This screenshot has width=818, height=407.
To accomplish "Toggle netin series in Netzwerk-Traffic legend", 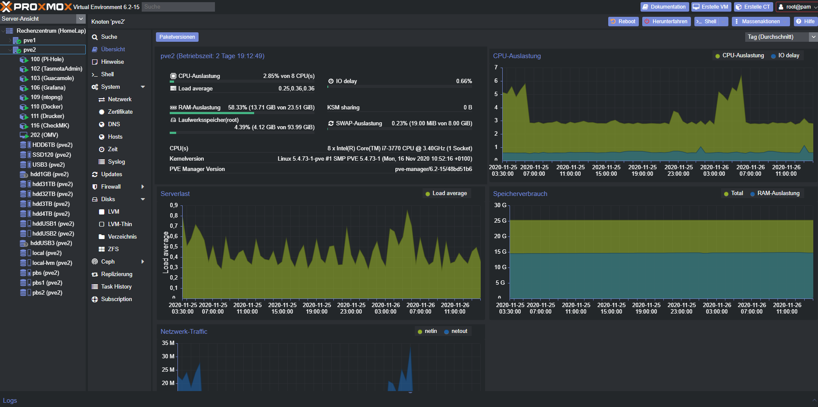I will coord(427,331).
